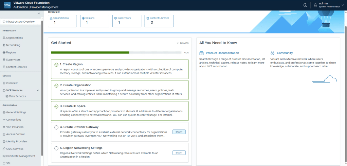This screenshot has width=347, height=166.
Task: Click the Identity Providers sidebar icon
Action: (x=4, y=141)
